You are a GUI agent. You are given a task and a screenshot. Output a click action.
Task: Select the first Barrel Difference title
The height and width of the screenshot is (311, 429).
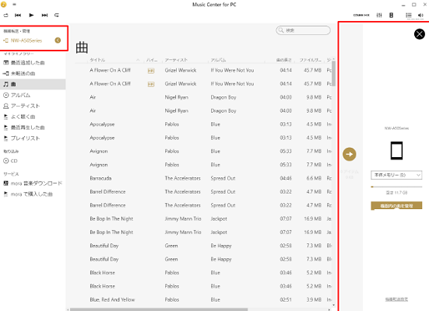click(x=107, y=192)
